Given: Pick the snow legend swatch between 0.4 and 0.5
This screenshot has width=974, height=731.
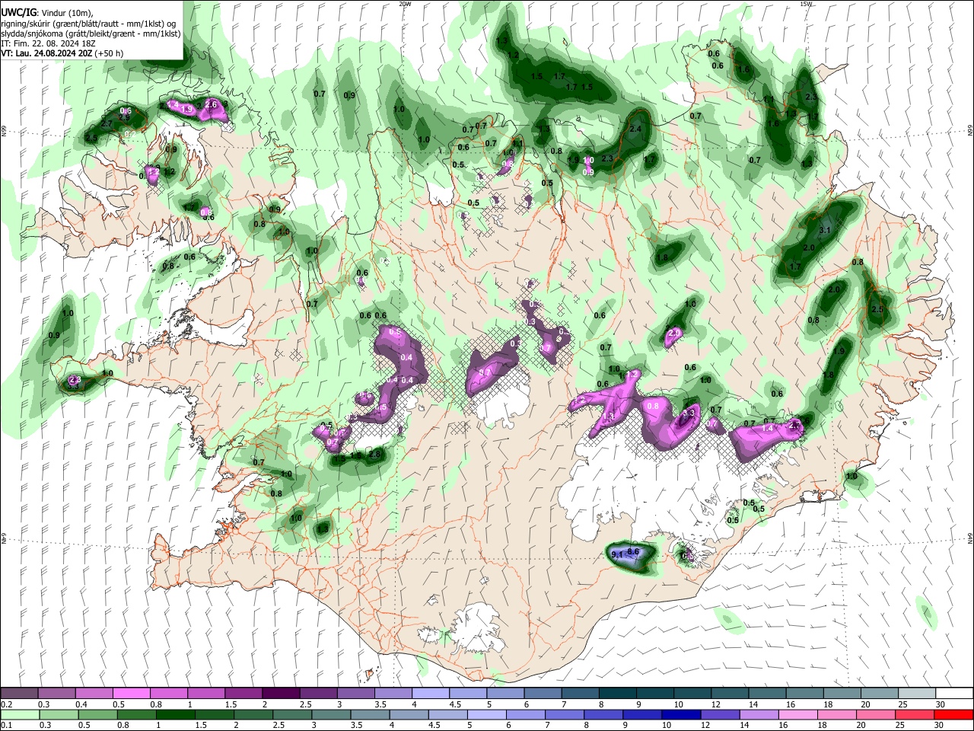Looking at the screenshot, I should 94,693.
